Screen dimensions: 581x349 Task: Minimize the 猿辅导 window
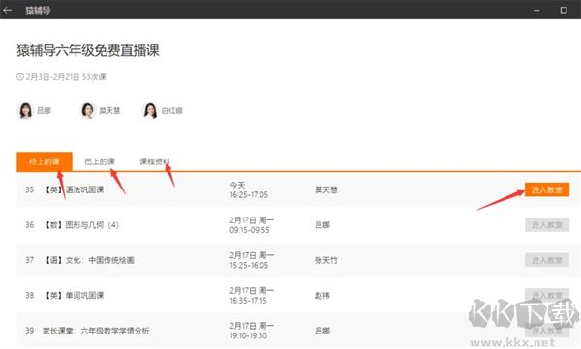(x=536, y=10)
